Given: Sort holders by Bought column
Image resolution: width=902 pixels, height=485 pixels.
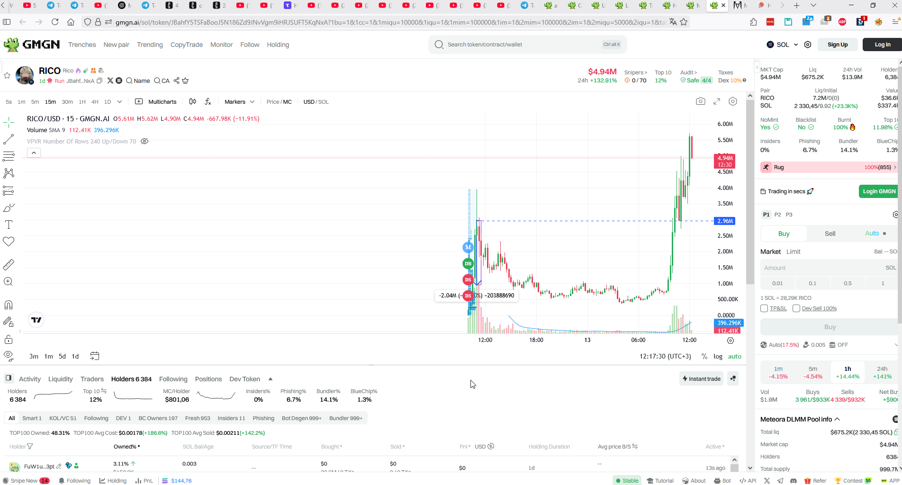Looking at the screenshot, I should [x=332, y=447].
